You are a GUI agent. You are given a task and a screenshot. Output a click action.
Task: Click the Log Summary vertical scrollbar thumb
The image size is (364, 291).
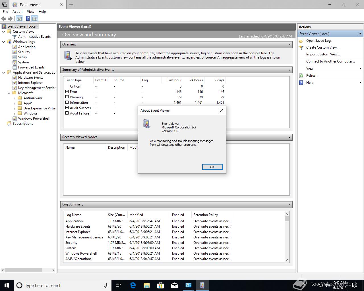click(x=287, y=219)
